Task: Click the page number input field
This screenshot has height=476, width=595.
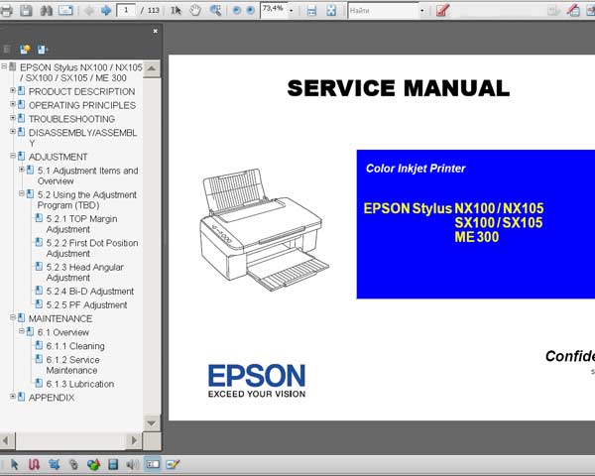Action: tap(126, 10)
